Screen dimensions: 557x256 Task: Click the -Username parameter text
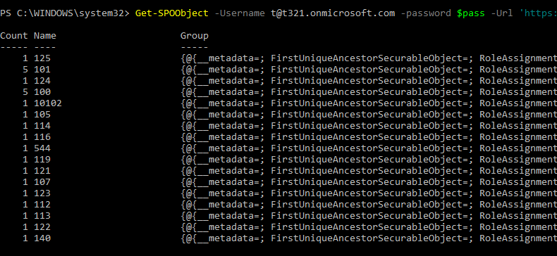pos(240,13)
